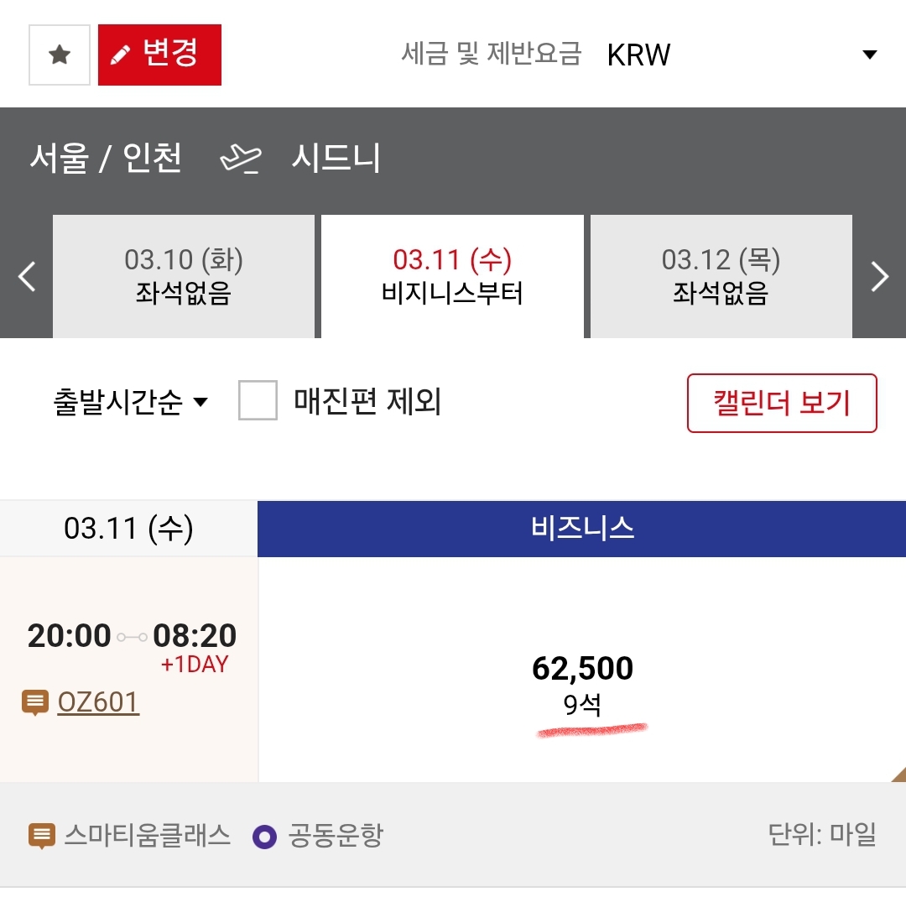Click the 20:00 to 08:20 flight time
This screenshot has height=918, width=906.
[x=132, y=636]
